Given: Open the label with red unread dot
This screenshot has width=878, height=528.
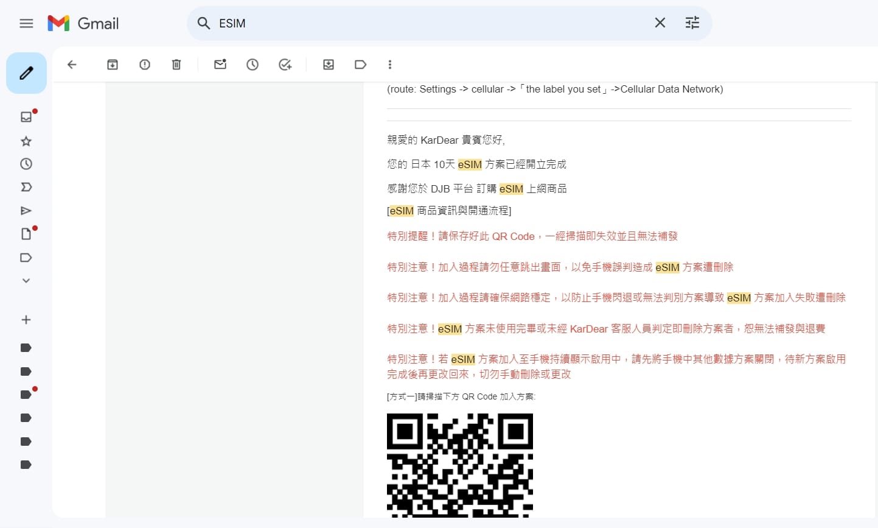Looking at the screenshot, I should click(26, 395).
